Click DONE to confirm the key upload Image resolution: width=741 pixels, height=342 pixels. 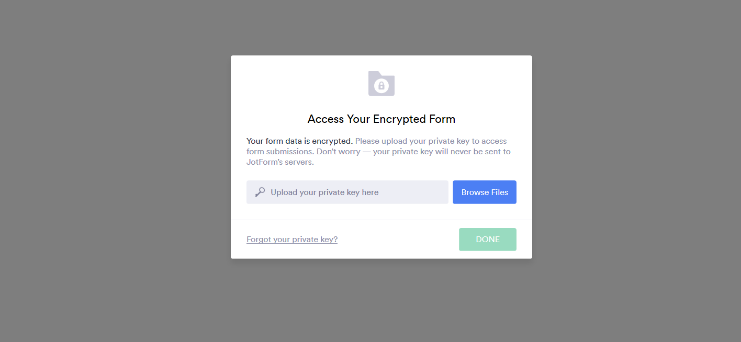coord(487,239)
